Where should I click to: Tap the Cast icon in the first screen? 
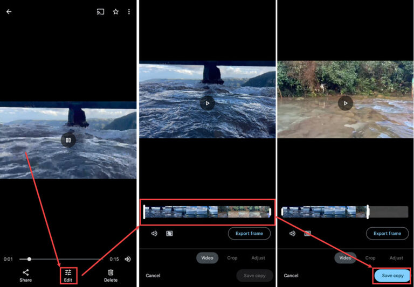[100, 12]
